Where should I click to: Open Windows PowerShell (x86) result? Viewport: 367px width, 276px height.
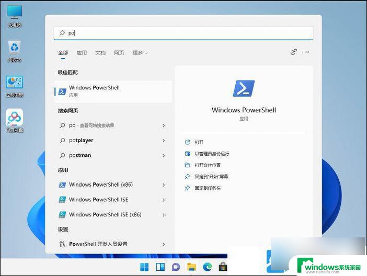pyautogui.click(x=113, y=185)
